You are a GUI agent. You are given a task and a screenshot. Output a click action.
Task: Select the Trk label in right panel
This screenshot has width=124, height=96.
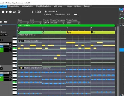122,11
